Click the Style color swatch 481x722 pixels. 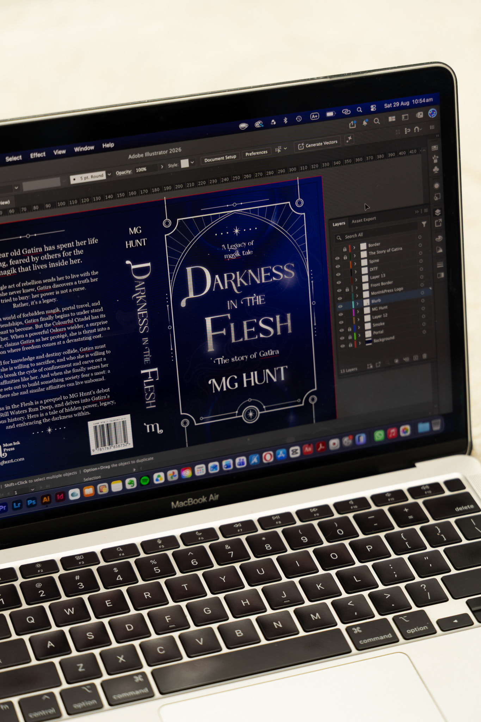(185, 164)
